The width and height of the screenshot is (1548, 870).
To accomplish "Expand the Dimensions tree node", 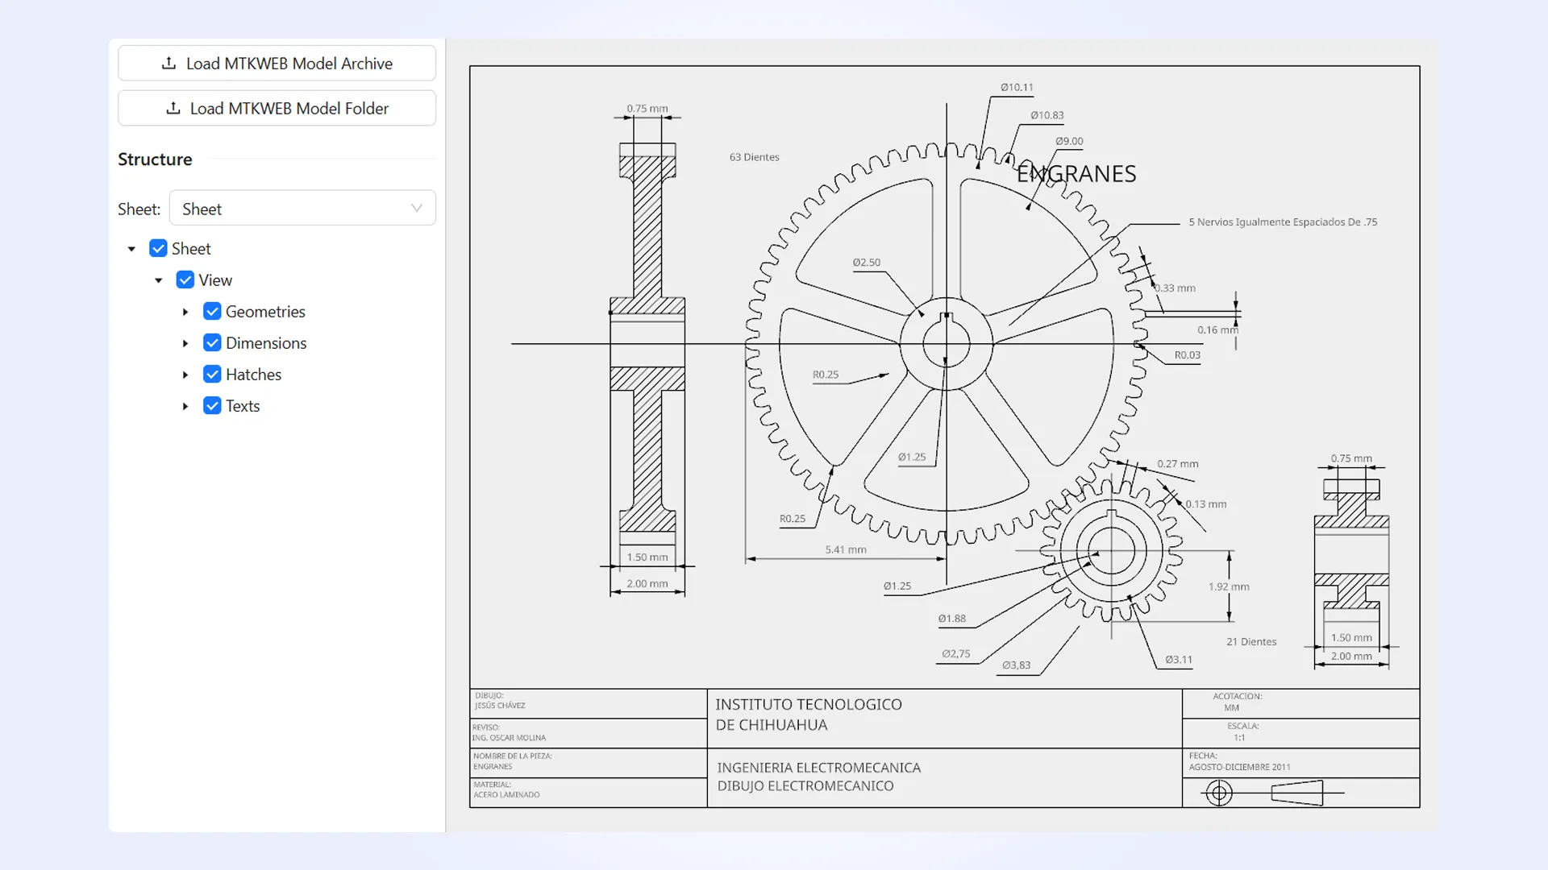I will click(x=185, y=343).
